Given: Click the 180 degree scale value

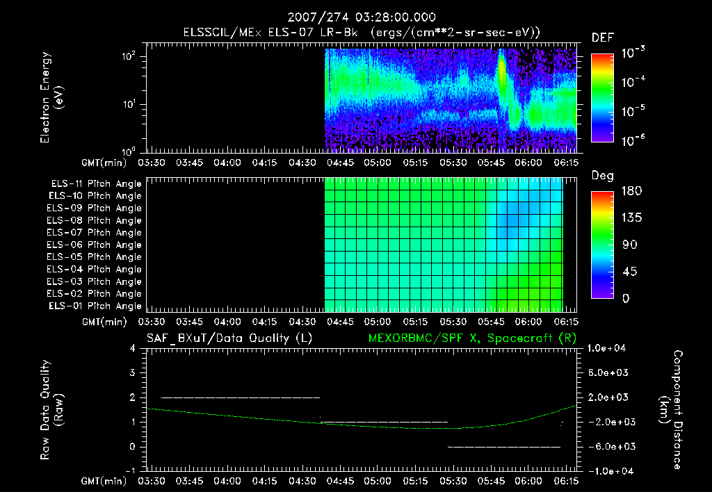Looking at the screenshot, I should coord(631,191).
